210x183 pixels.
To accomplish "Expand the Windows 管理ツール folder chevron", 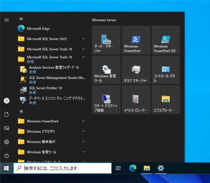I will click(x=83, y=152).
